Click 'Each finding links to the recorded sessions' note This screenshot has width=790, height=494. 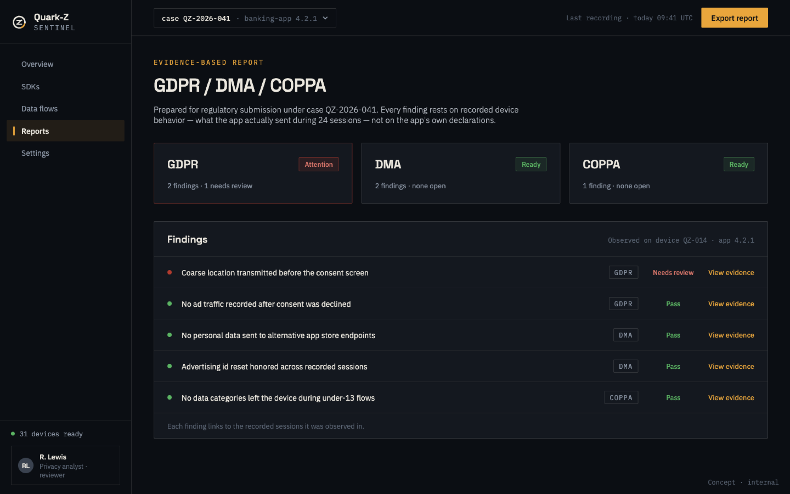coord(265,426)
